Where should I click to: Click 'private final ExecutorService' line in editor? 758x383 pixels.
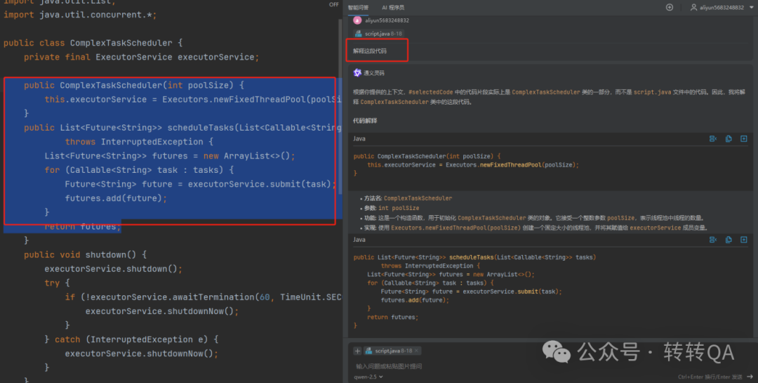pyautogui.click(x=141, y=57)
